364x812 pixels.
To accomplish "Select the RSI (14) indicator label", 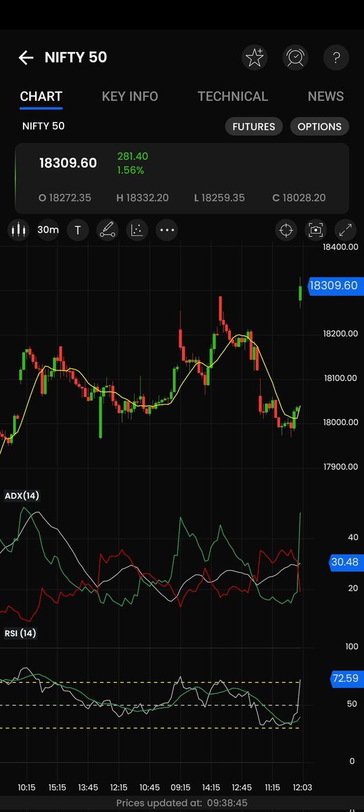I will pyautogui.click(x=20, y=633).
